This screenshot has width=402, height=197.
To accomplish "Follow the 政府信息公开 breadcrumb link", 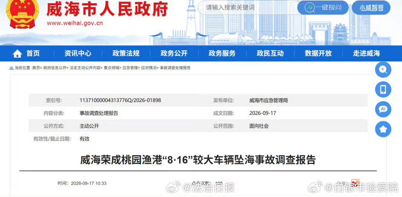I will point(54,68).
